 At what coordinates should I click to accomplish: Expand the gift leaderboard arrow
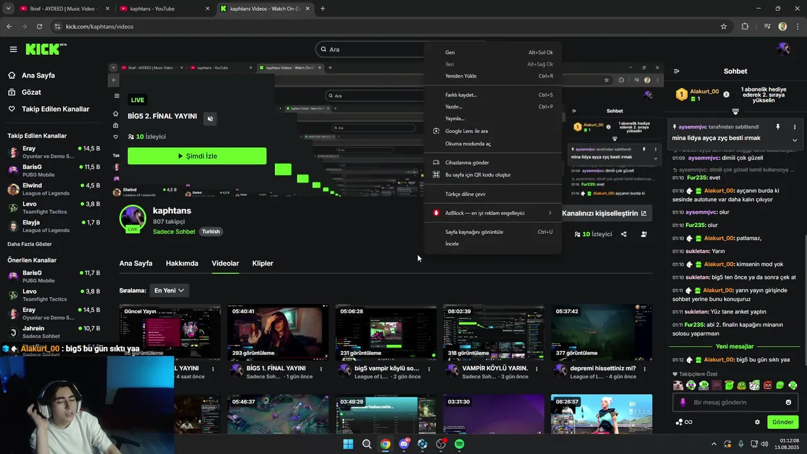tap(735, 111)
